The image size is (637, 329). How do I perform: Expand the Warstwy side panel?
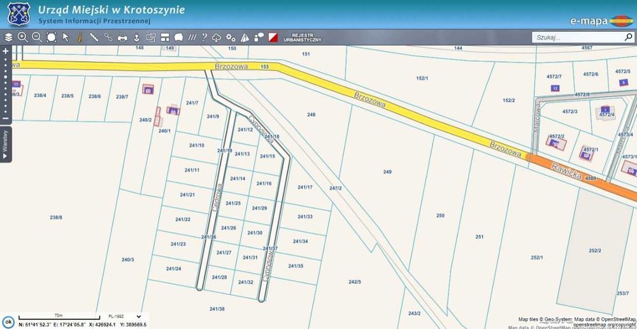[x=5, y=144]
